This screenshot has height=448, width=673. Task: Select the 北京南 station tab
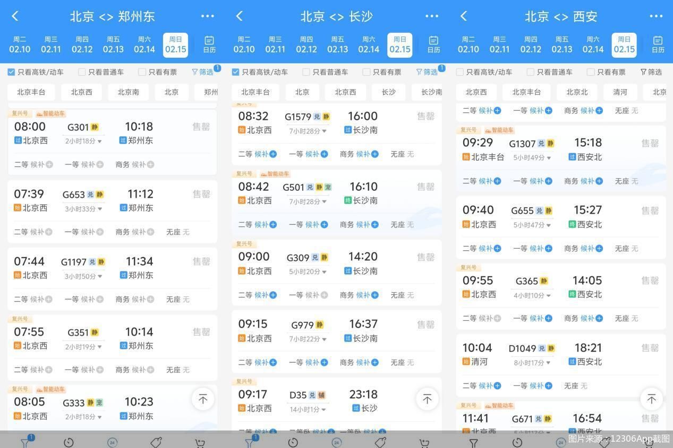[x=127, y=92]
